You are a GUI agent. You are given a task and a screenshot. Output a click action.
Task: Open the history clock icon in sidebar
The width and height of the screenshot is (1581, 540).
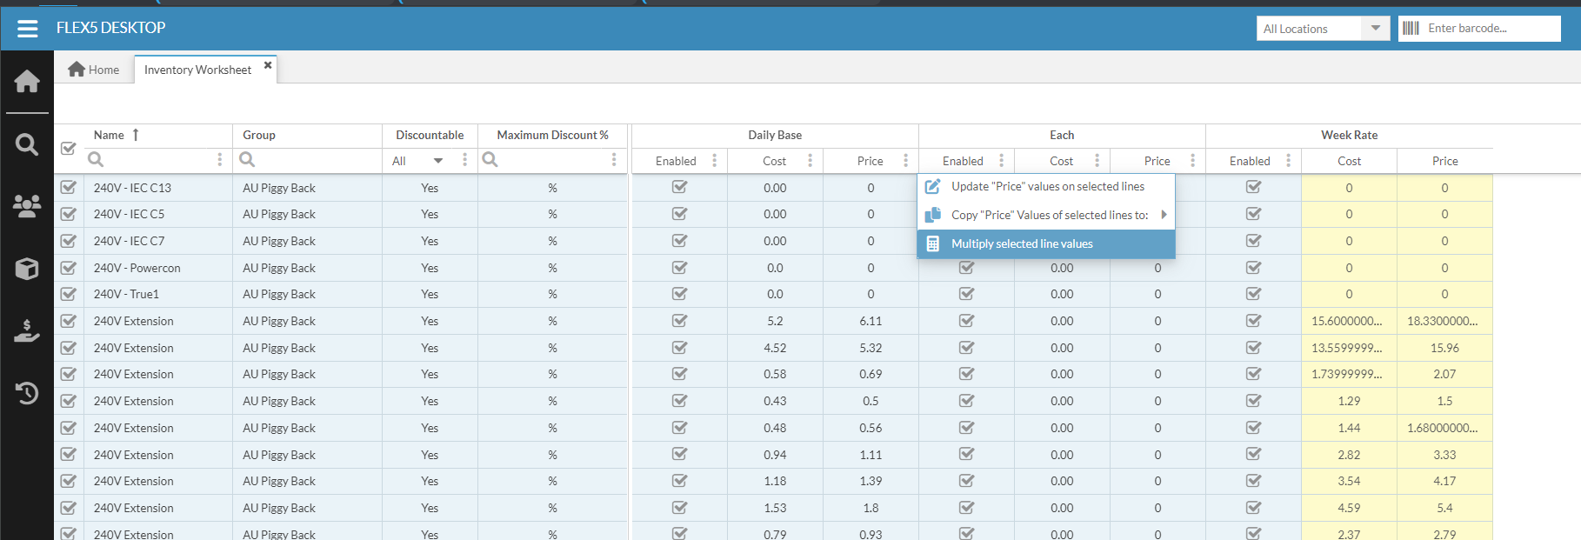pos(27,393)
